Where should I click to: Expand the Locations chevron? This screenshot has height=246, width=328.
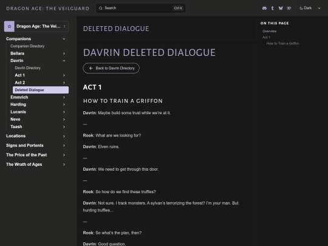click(x=64, y=136)
